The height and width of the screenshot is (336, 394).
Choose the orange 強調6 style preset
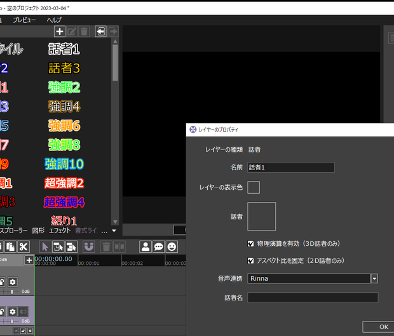tap(64, 126)
